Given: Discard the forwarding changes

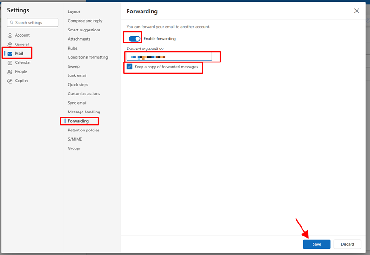Looking at the screenshot, I should tap(347, 244).
